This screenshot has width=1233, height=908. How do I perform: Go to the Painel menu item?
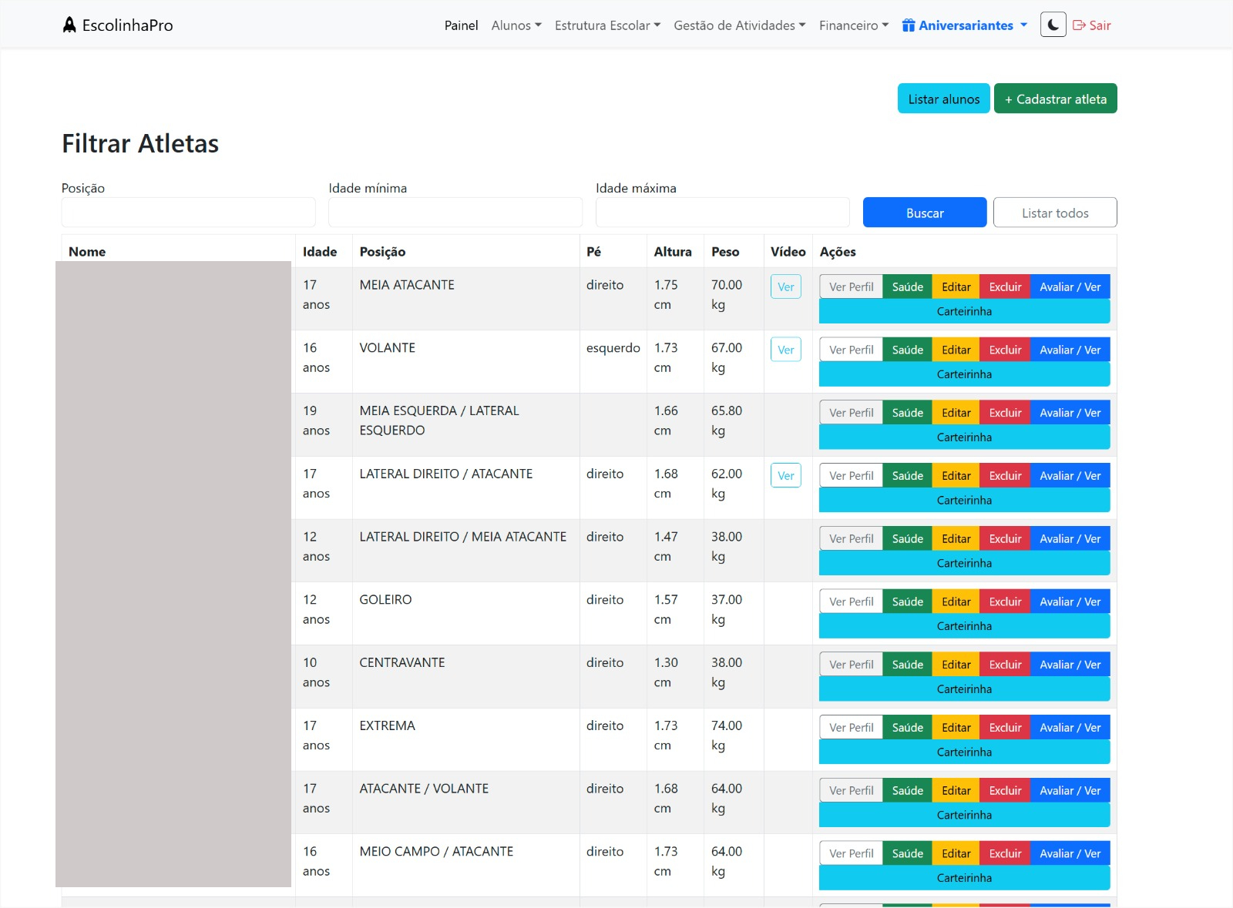pos(461,25)
